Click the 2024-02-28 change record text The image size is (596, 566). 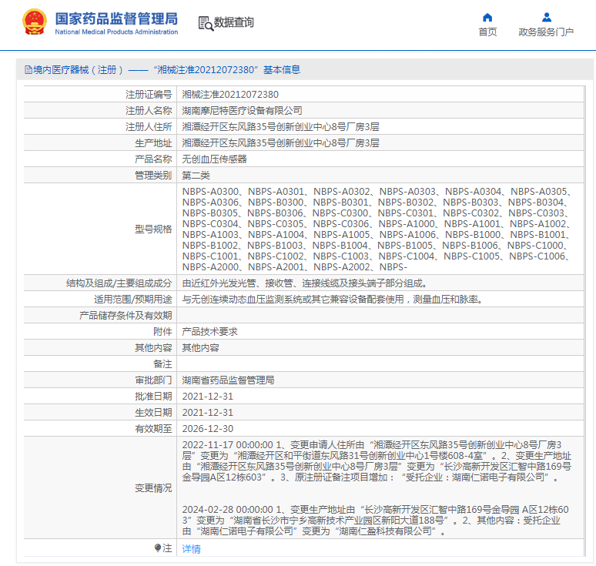[376, 520]
